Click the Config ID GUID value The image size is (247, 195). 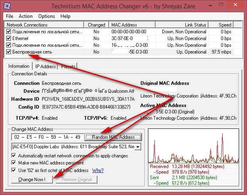[x=86, y=107]
